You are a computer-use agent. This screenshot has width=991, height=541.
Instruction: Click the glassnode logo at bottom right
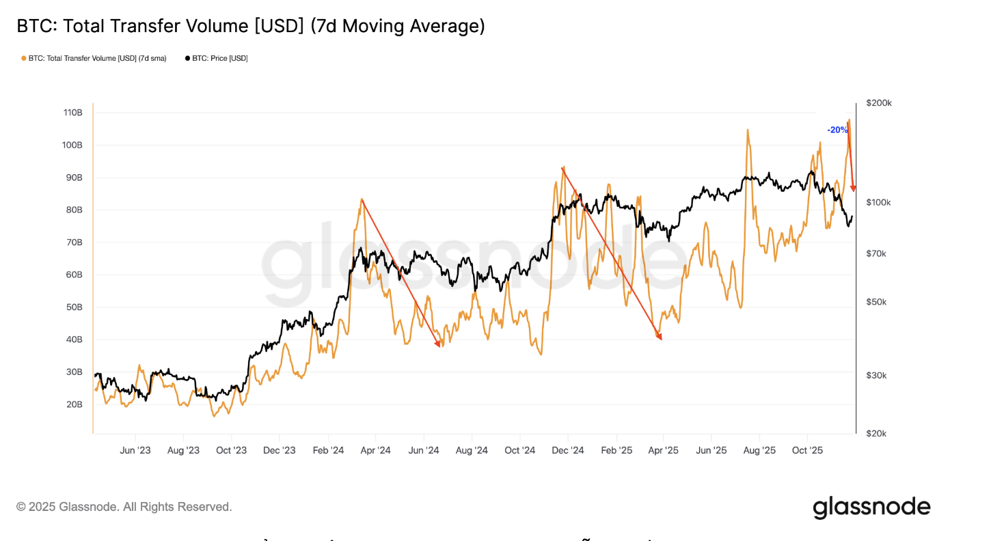871,508
